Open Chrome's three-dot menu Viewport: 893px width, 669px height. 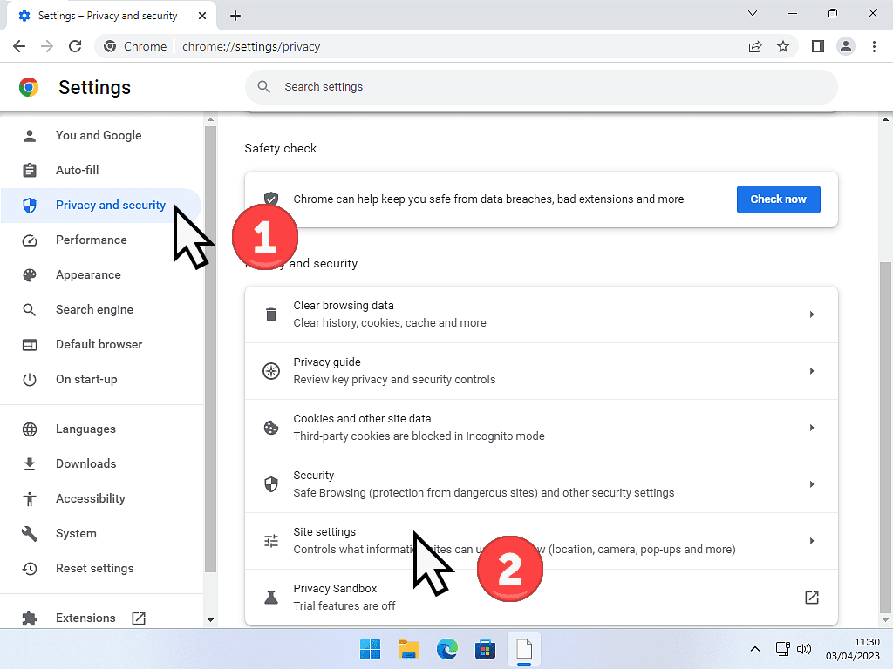pyautogui.click(x=874, y=46)
